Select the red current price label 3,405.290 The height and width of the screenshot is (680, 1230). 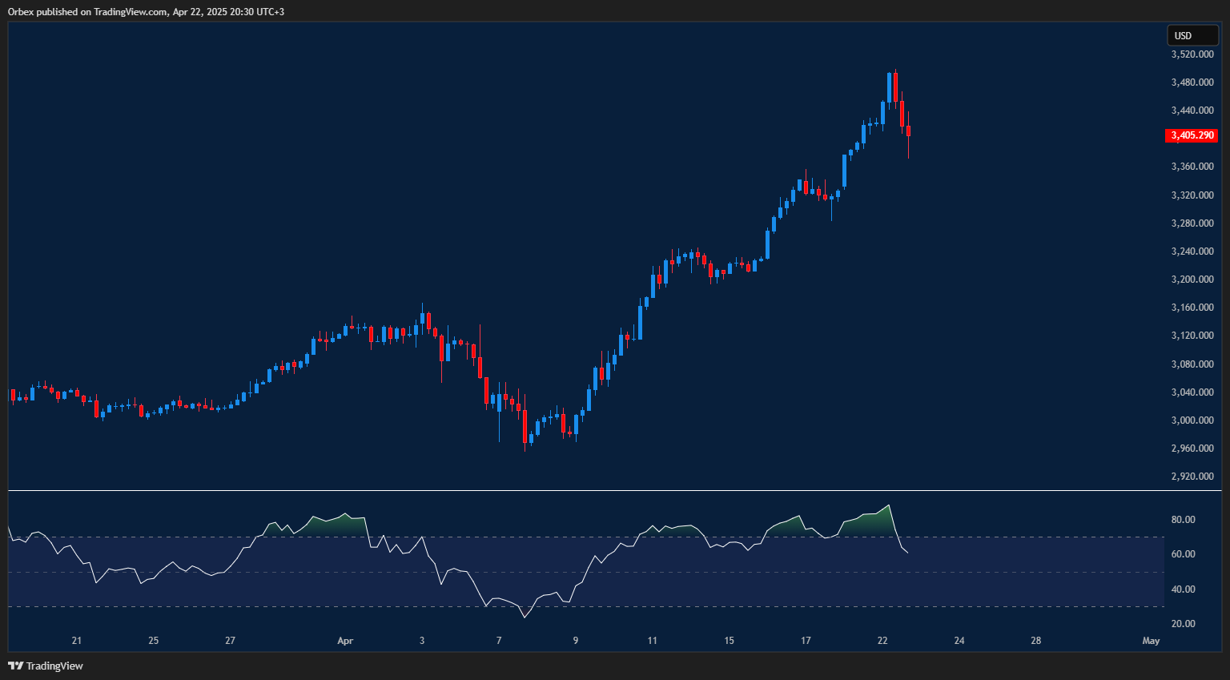click(x=1191, y=135)
